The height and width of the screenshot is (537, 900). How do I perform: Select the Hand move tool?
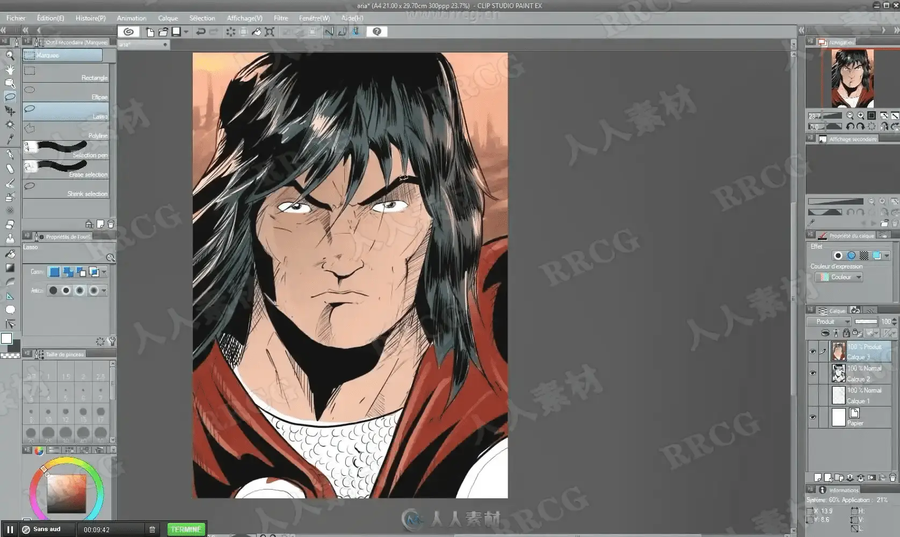[10, 69]
